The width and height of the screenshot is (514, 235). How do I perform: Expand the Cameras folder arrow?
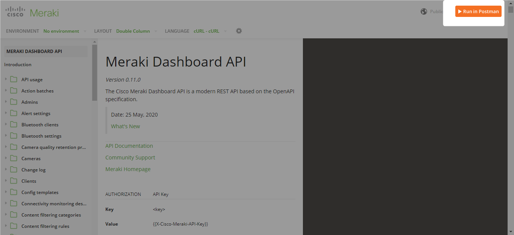pos(6,158)
